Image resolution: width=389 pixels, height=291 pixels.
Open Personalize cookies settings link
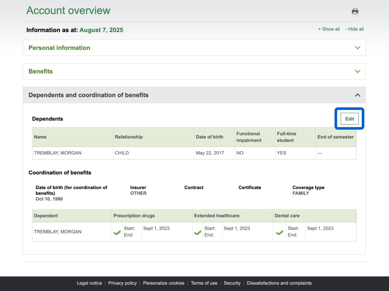pyautogui.click(x=164, y=283)
